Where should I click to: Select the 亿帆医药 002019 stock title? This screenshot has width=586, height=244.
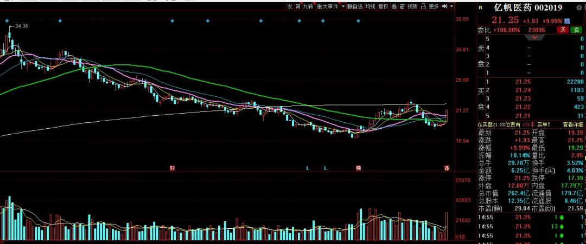tap(528, 8)
